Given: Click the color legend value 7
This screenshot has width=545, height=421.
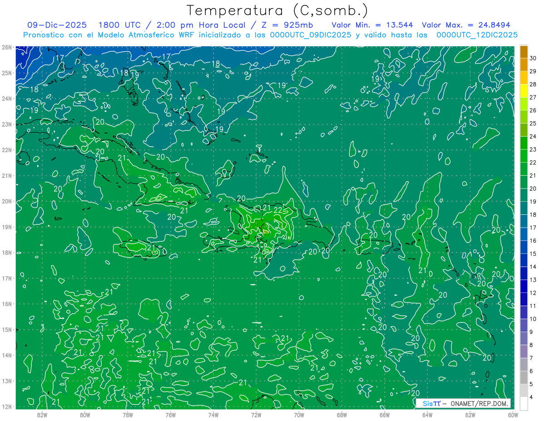Looking at the screenshot, I should pos(531,358).
